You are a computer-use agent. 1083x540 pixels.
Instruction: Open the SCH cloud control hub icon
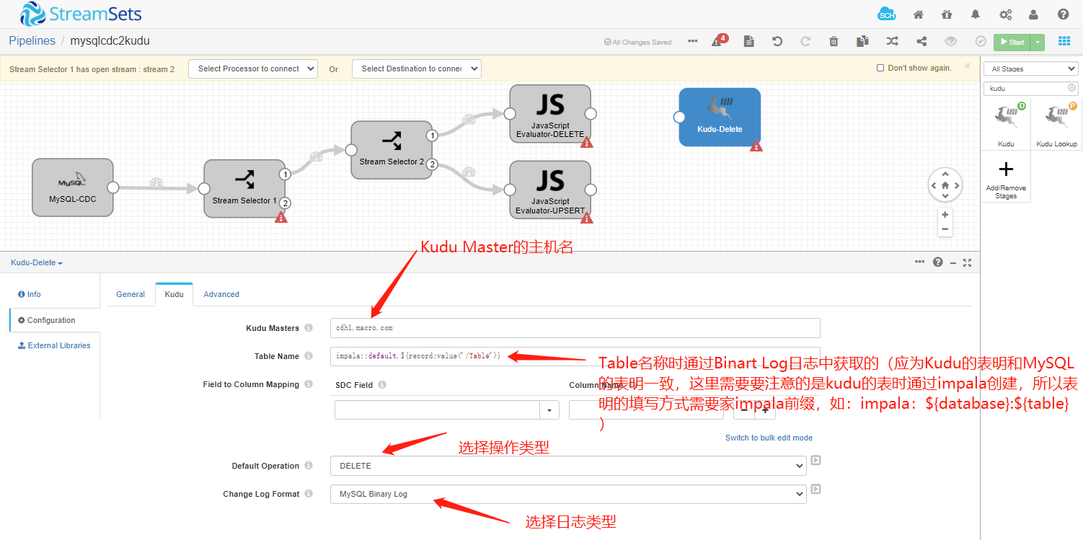click(886, 14)
